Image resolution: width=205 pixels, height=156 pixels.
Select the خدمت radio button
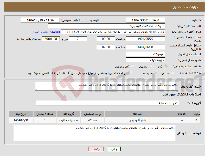click(151, 66)
